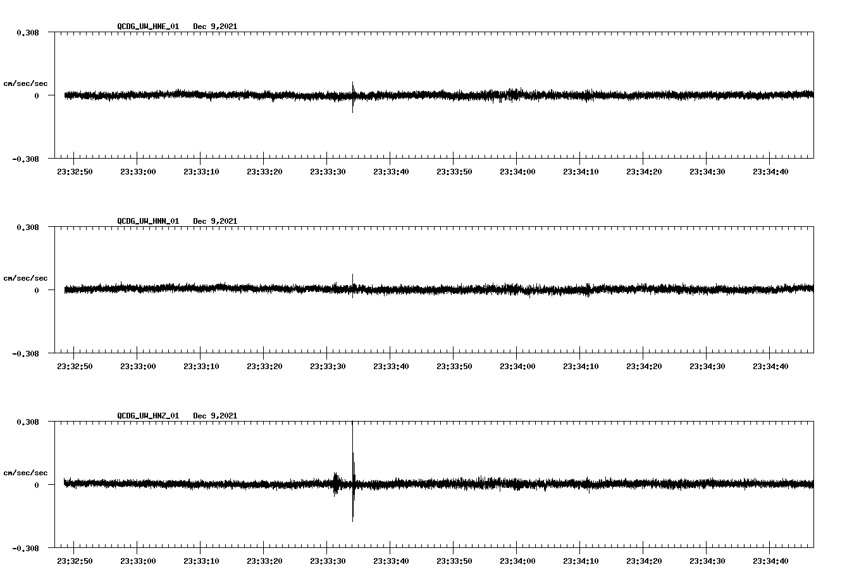The width and height of the screenshot is (859, 584).
Task: Click the 0.308 upper axis value on HNE plot
Action: click(28, 32)
